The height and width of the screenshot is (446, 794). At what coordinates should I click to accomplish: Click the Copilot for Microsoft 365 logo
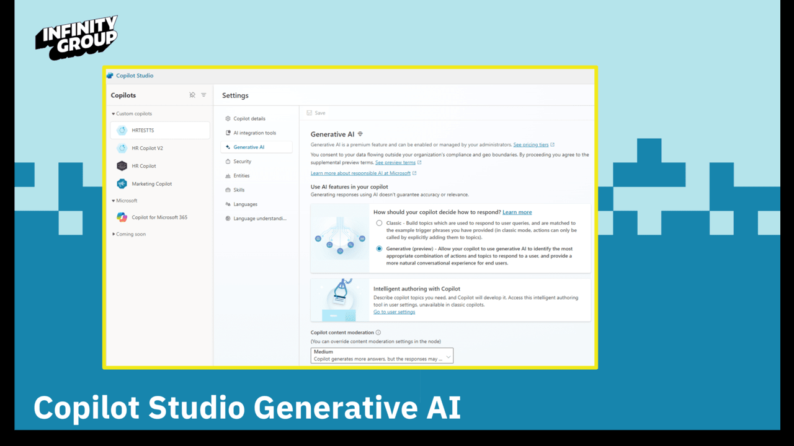click(x=122, y=217)
